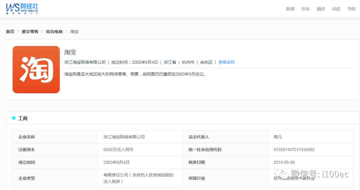Select table value 浙江淘宝网络有限公司
The width and height of the screenshot is (360, 190).
point(124,137)
